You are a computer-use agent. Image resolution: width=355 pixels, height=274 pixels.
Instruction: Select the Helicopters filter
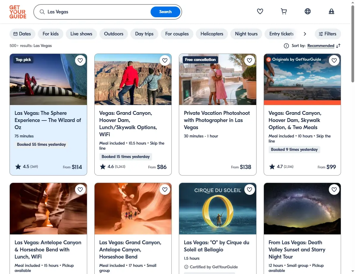click(212, 34)
